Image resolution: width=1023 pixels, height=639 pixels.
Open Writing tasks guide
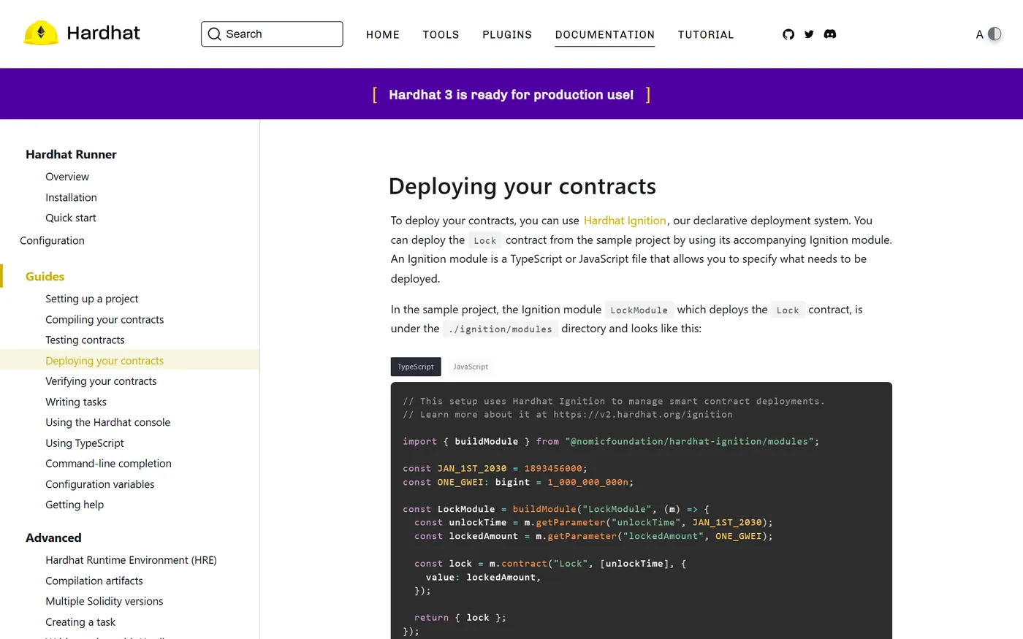pyautogui.click(x=76, y=402)
